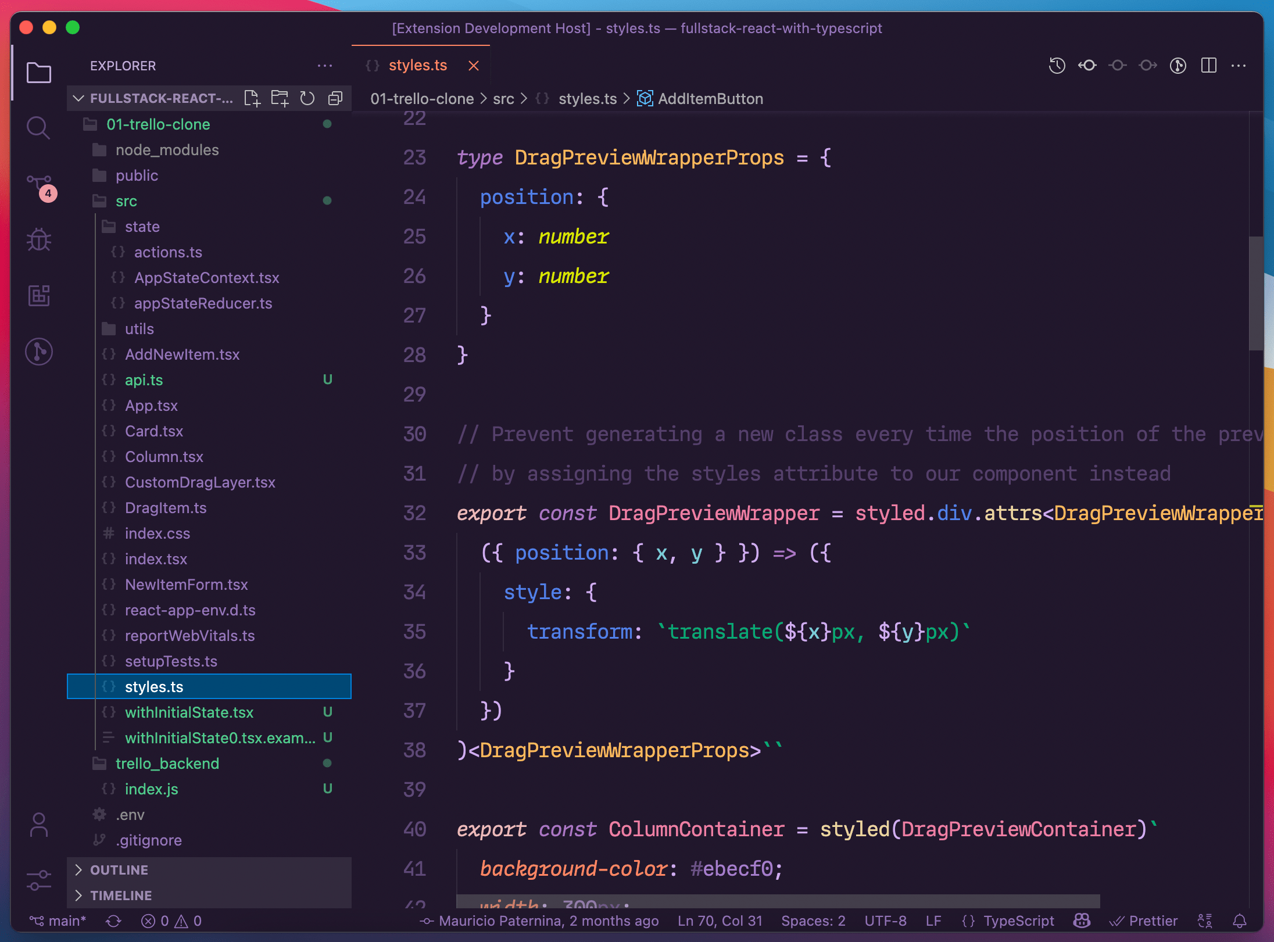Click New Folder icon in explorer header
The image size is (1274, 942).
280,98
